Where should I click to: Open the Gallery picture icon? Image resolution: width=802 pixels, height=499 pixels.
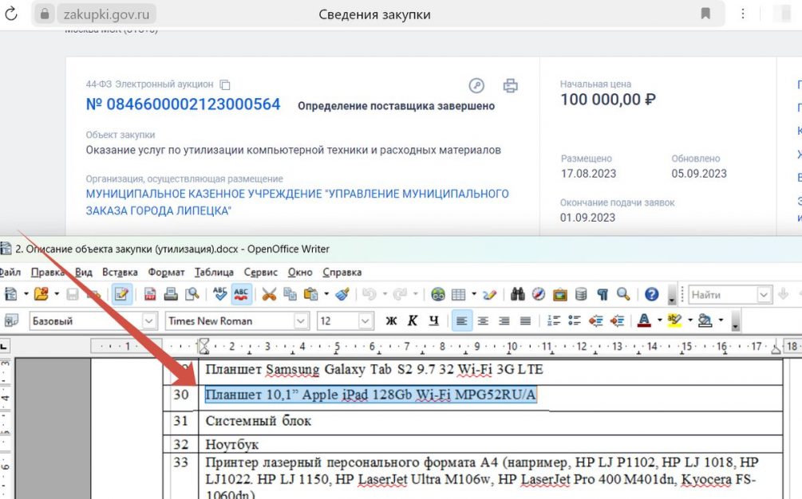click(x=559, y=294)
